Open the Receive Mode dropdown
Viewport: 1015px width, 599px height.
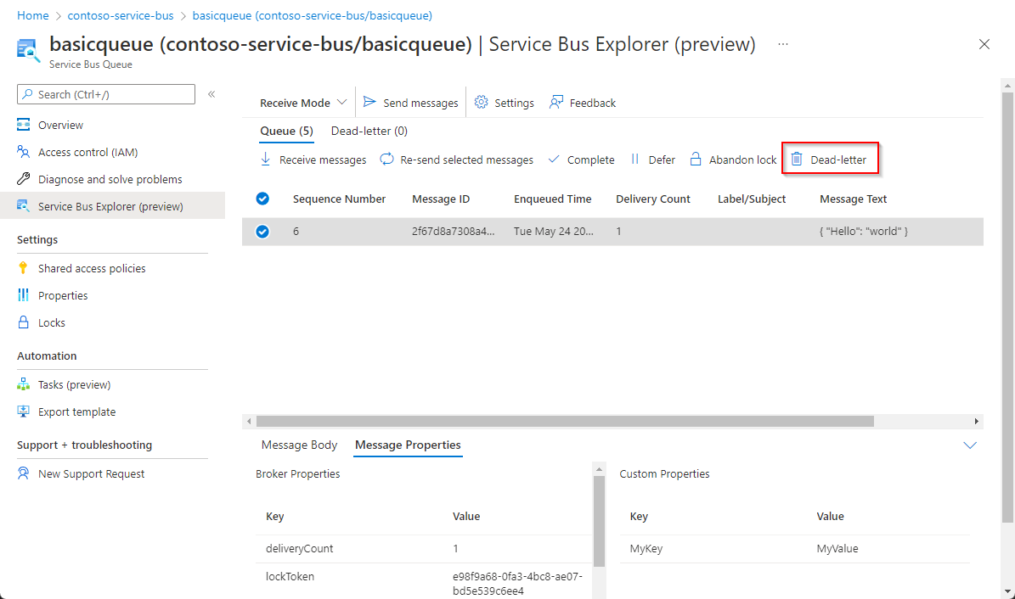pos(303,103)
